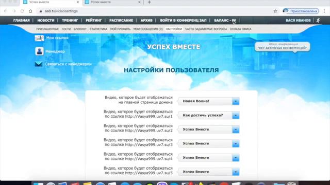Open the Новая Волна! dropdown
The image size is (330, 185).
click(x=208, y=101)
